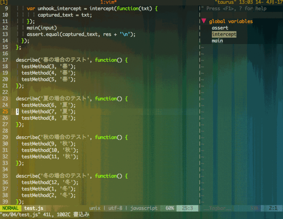Click testMethod(2, '冬') line
Screen dimensions: 283x219
point(48,195)
